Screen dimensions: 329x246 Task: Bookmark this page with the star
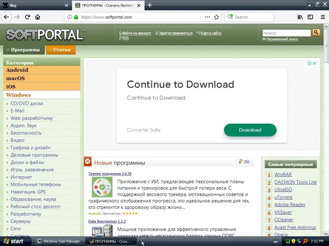217,17
